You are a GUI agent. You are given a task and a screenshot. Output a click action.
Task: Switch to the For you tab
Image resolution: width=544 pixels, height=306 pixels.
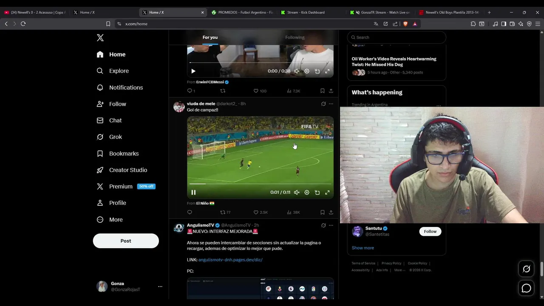point(210,37)
